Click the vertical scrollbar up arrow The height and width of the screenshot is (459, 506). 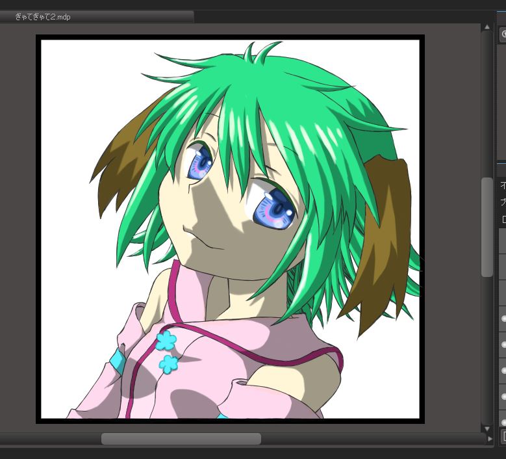click(x=487, y=27)
